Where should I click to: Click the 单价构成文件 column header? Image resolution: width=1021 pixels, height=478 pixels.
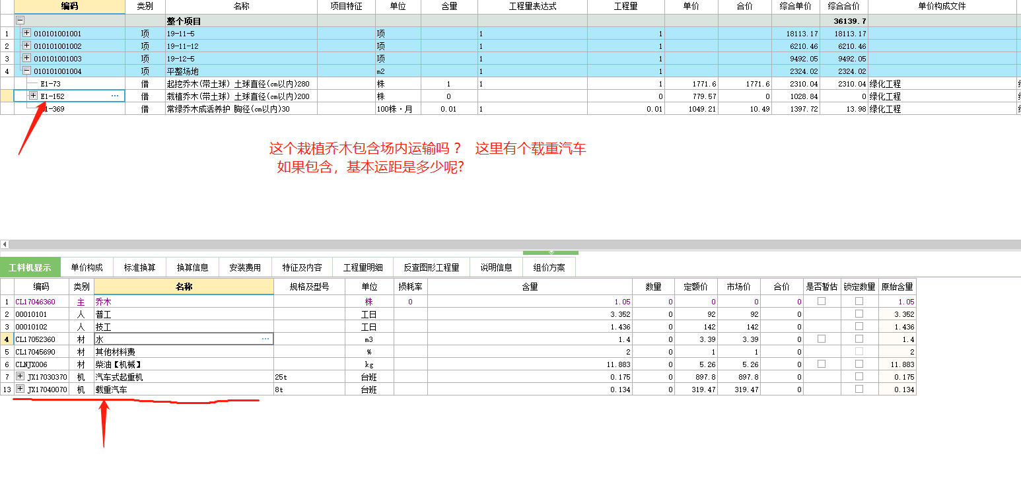pyautogui.click(x=942, y=7)
